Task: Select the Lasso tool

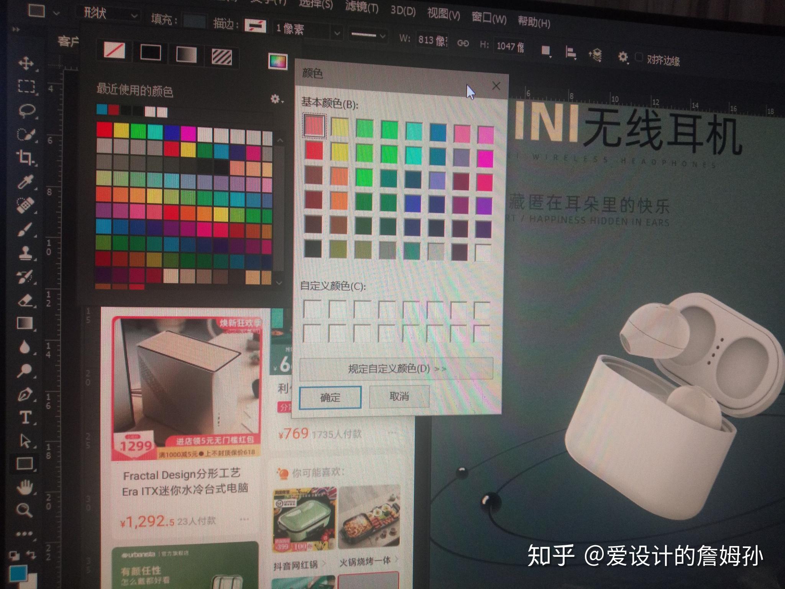Action: point(26,111)
